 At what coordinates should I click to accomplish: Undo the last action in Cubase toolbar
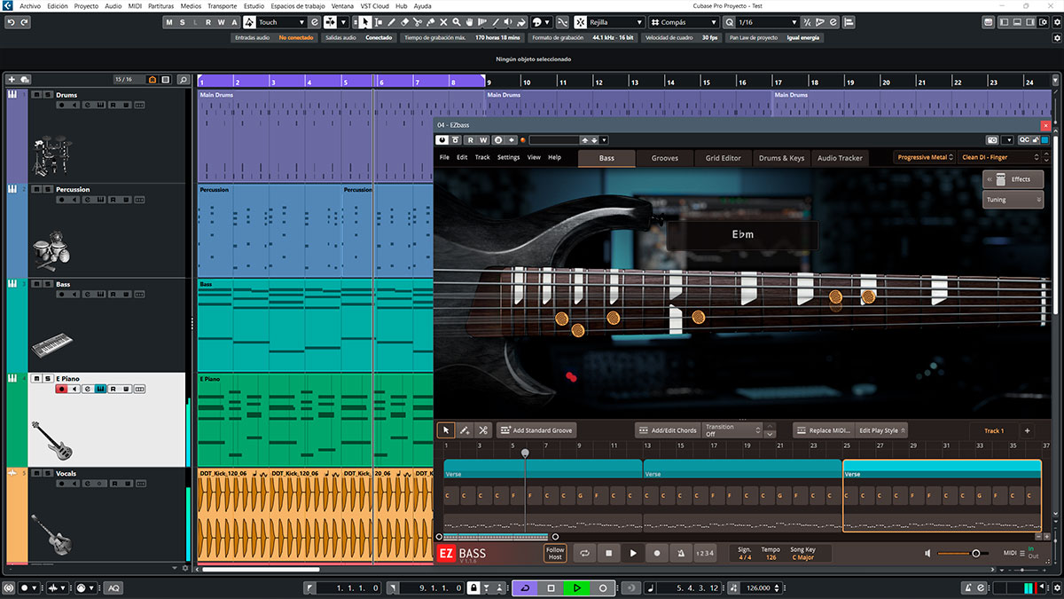[10, 22]
